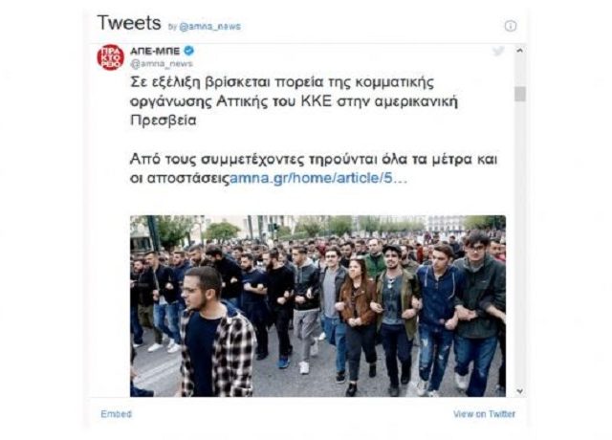Click the Twitter bird icon on the tweet
This screenshot has width=612, height=440.
(497, 51)
